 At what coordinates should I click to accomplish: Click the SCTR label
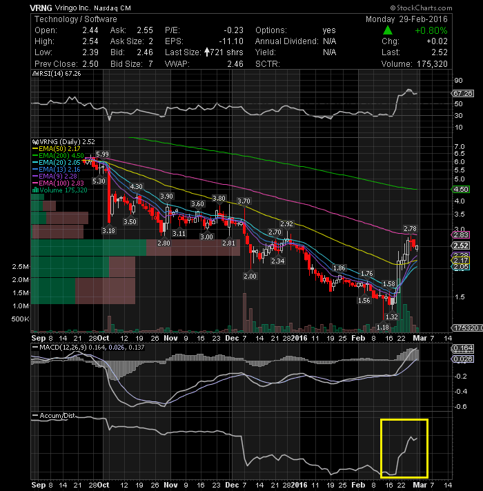[x=267, y=64]
